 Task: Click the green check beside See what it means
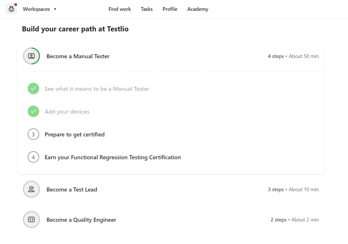click(x=33, y=89)
